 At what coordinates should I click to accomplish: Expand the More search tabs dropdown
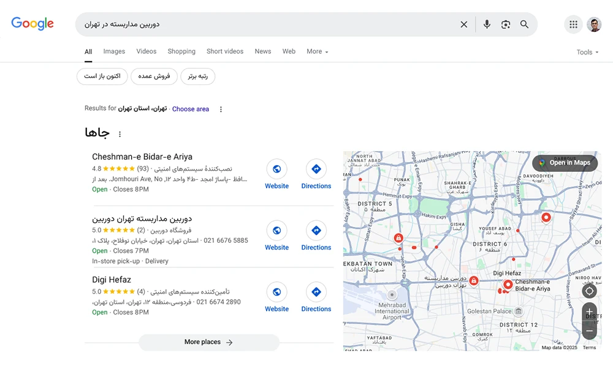(318, 51)
